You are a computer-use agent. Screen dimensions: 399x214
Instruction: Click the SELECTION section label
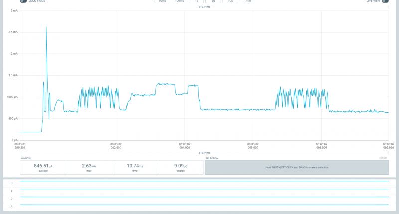(212, 158)
